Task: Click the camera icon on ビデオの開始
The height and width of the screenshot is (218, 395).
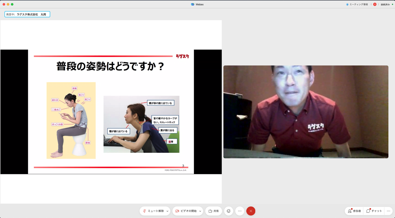Action: point(177,211)
